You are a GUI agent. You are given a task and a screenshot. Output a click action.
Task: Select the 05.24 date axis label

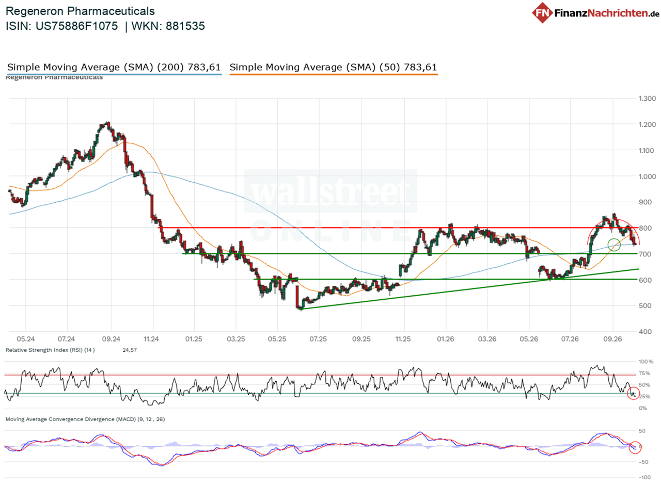point(25,338)
